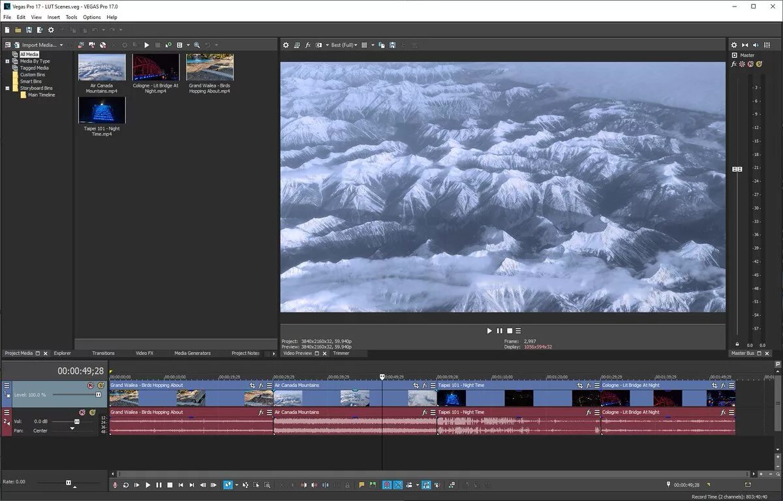Open the Import Media dropdown arrow

pos(61,44)
